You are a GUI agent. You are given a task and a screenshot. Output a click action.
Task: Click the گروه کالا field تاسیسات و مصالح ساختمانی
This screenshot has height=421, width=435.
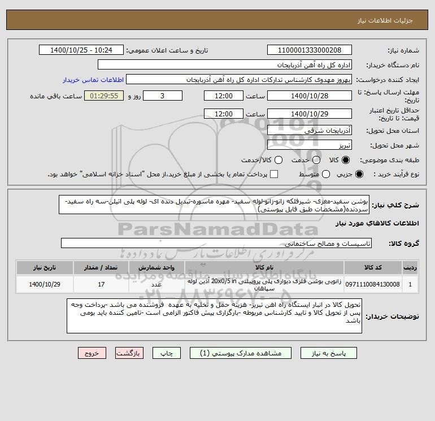(216, 243)
